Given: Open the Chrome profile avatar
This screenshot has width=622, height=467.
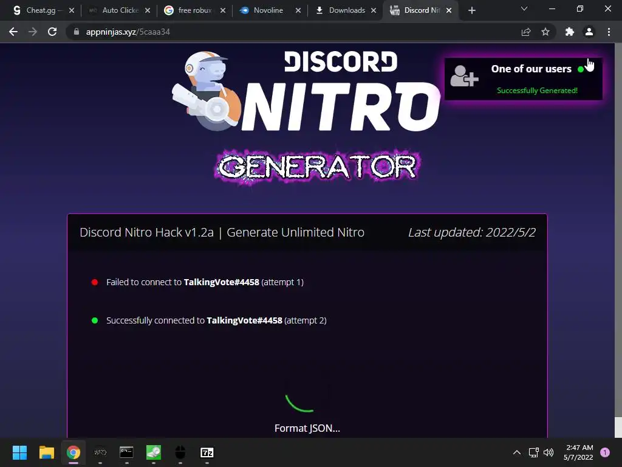Looking at the screenshot, I should point(589,32).
